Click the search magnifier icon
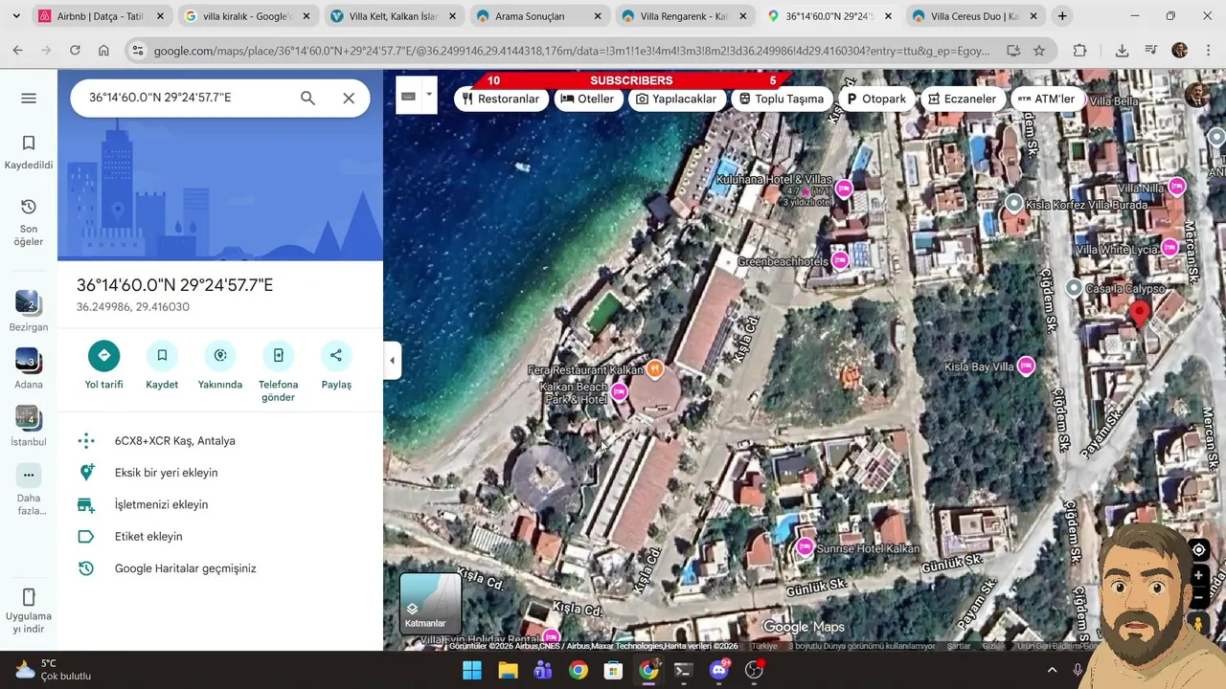Screen dimensions: 1226x689 click(x=307, y=98)
